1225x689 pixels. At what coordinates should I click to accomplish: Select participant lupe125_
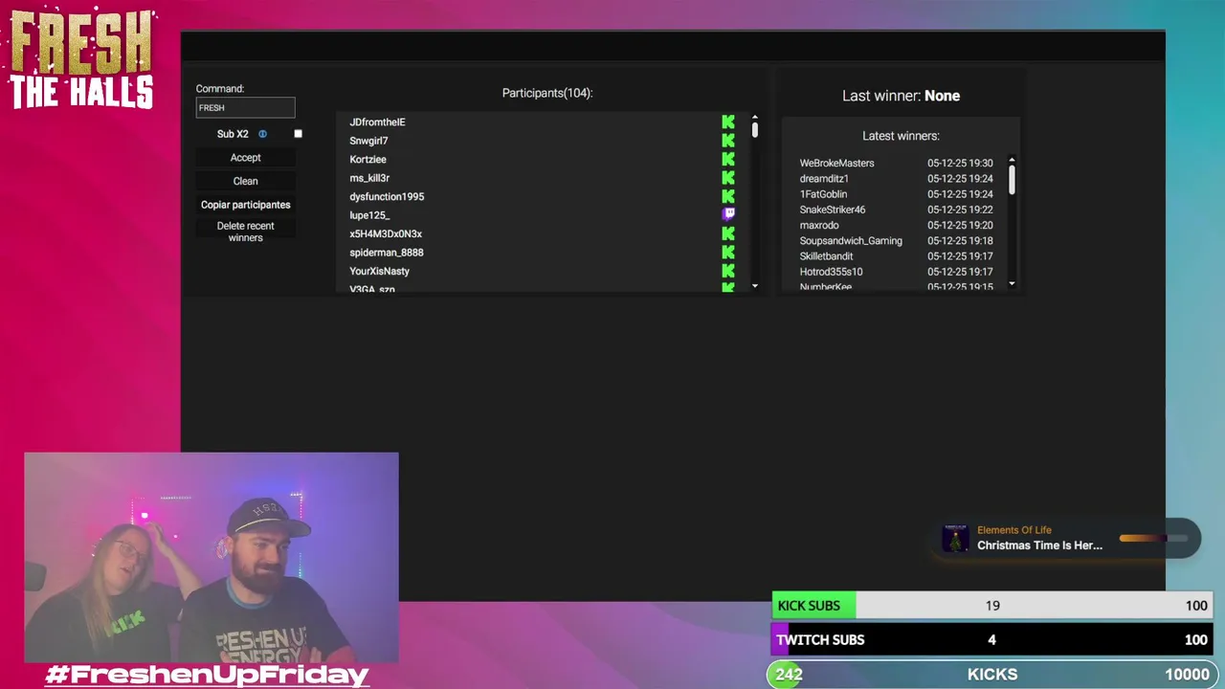(x=369, y=215)
